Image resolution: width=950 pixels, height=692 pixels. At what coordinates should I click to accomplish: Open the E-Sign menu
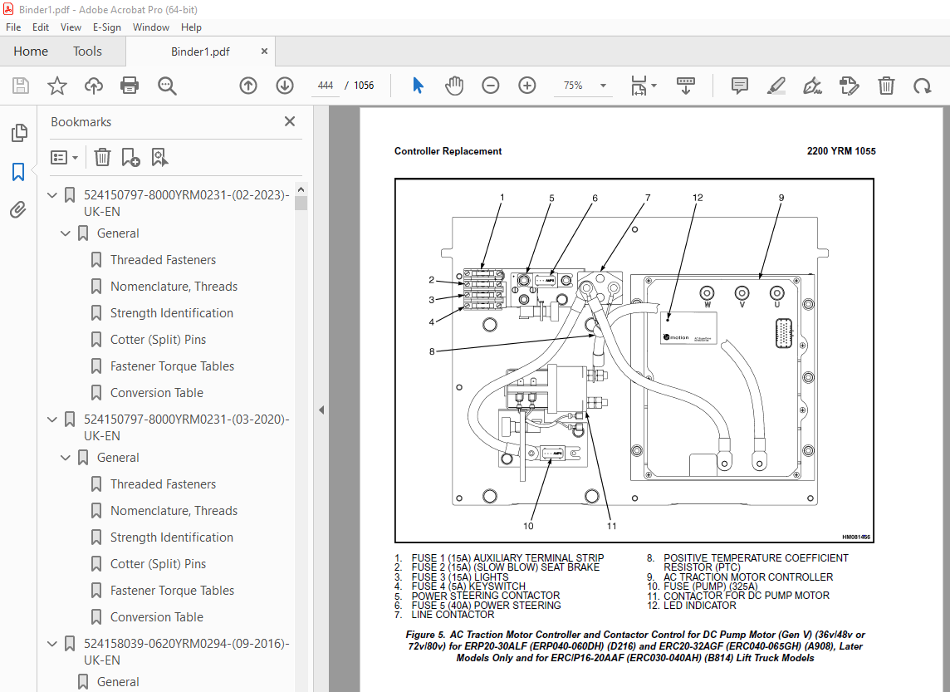coord(106,27)
